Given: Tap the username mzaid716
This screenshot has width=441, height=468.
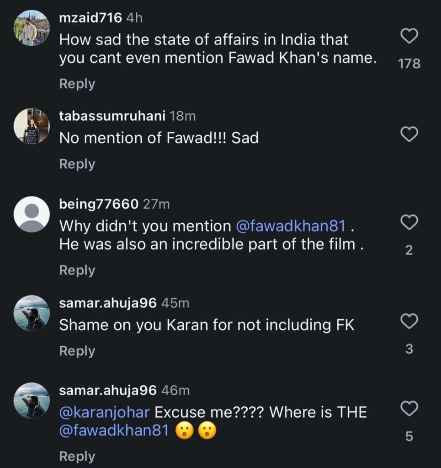Looking at the screenshot, I should (90, 18).
